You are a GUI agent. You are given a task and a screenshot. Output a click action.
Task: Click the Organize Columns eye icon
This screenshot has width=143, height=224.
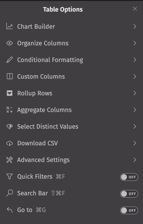[x=9, y=43]
